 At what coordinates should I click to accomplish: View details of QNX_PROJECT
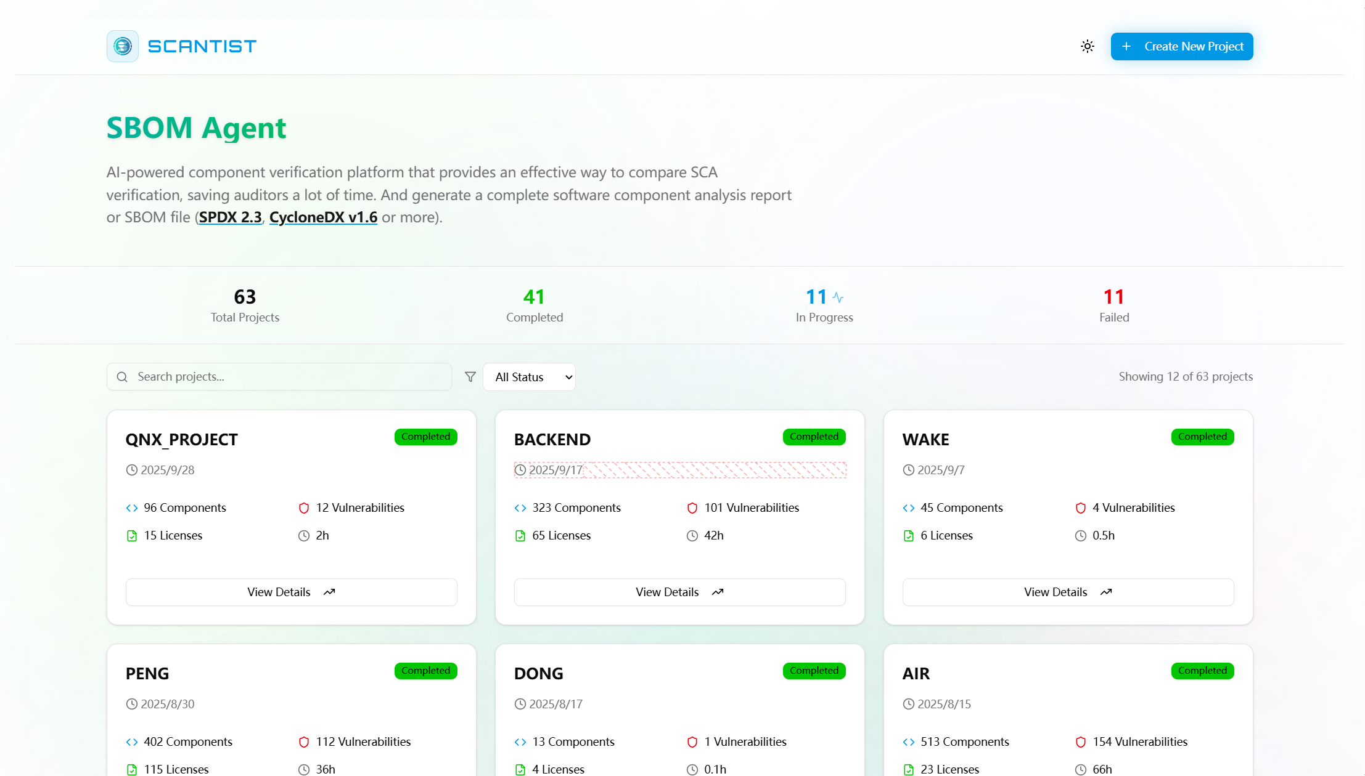291,592
